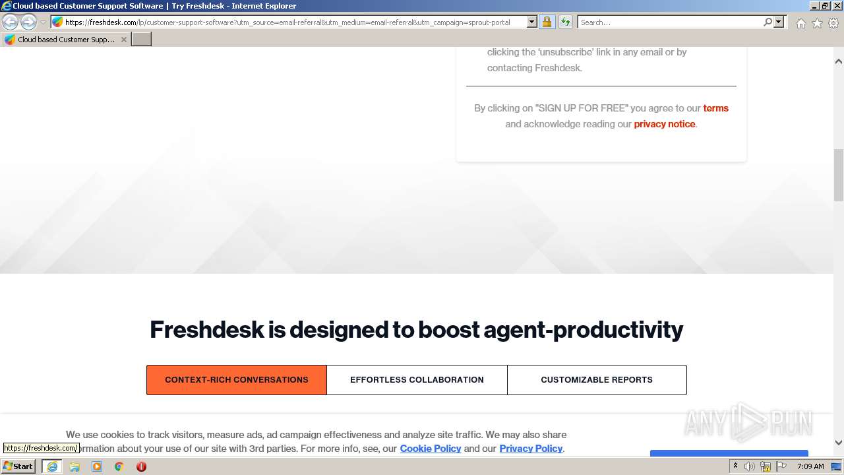Open the Tools gear icon
The height and width of the screenshot is (475, 844).
point(833,23)
